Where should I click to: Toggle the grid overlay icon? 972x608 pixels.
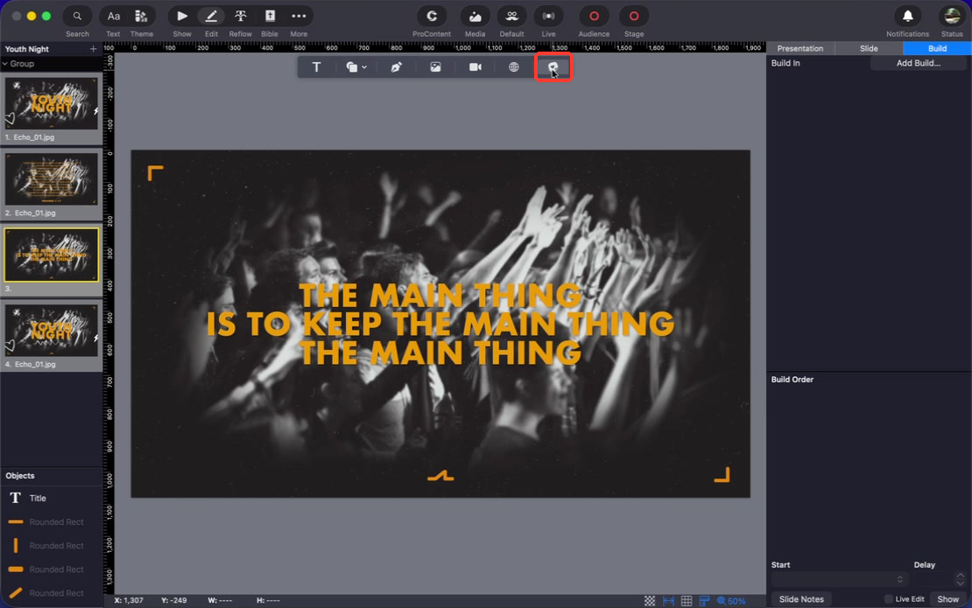(x=687, y=601)
